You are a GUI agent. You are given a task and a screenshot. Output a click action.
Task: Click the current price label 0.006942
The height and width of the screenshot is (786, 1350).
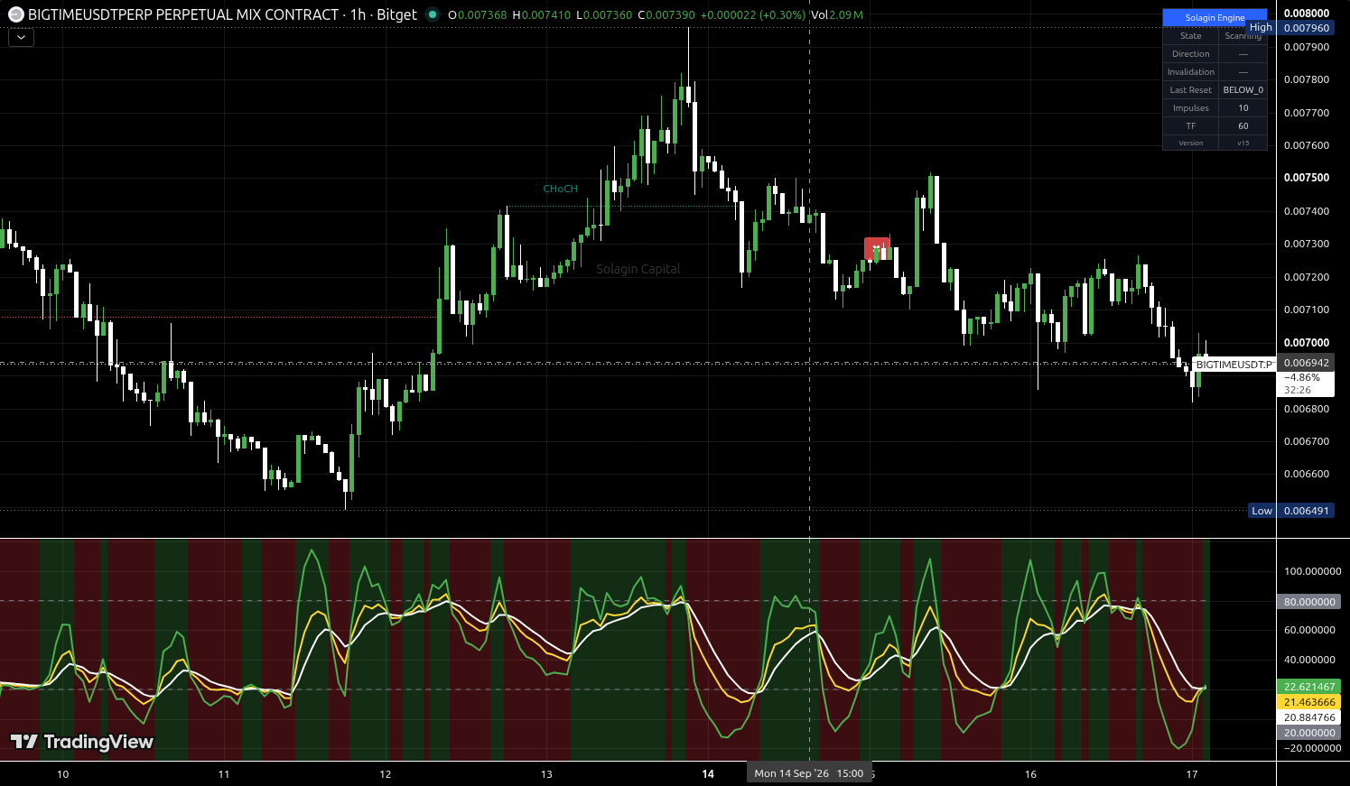(1306, 363)
